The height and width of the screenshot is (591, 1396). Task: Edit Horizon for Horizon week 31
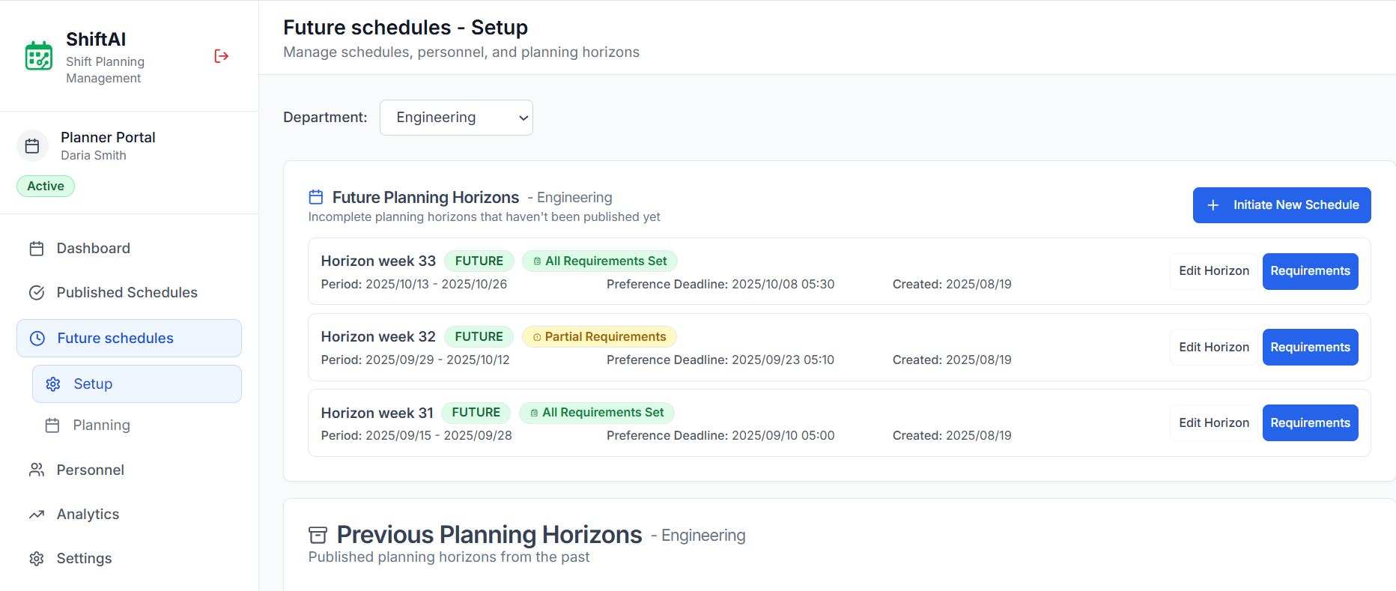pos(1213,423)
